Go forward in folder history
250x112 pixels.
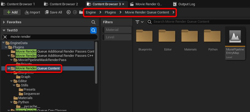pyautogui.click(x=75, y=12)
